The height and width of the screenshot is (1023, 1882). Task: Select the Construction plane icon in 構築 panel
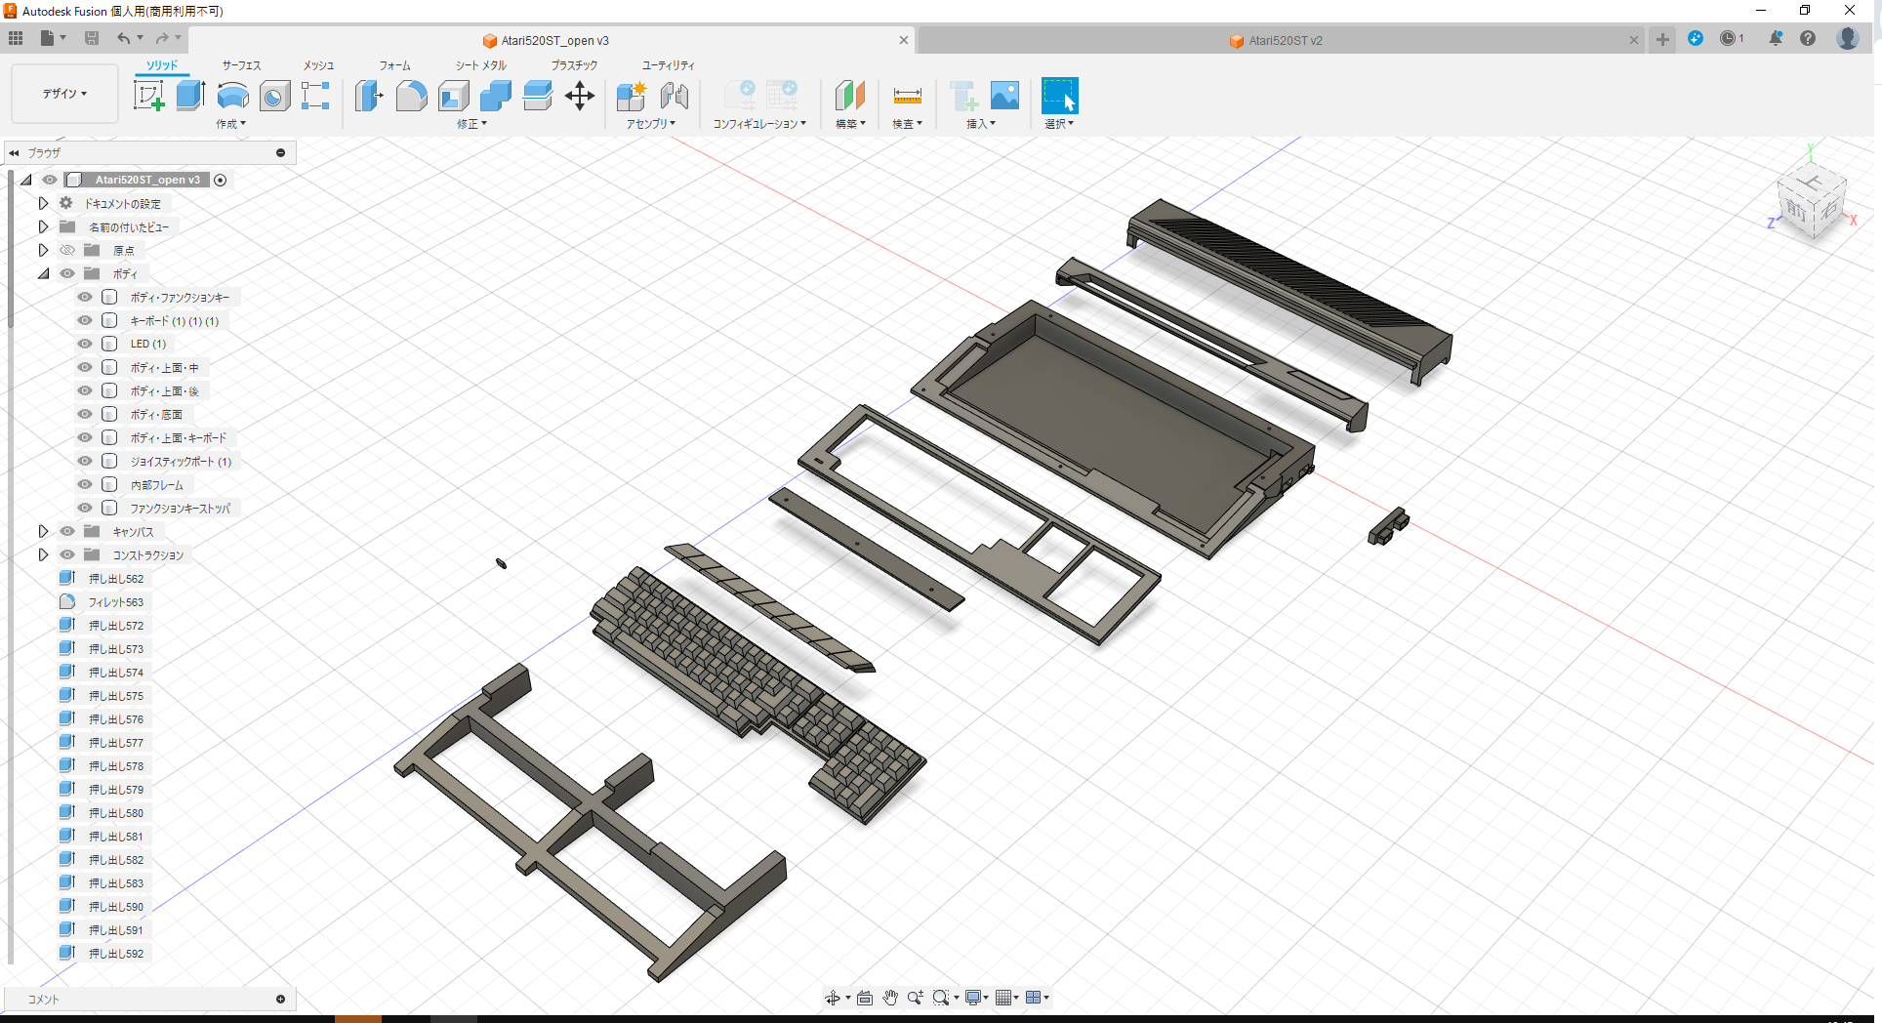[849, 95]
